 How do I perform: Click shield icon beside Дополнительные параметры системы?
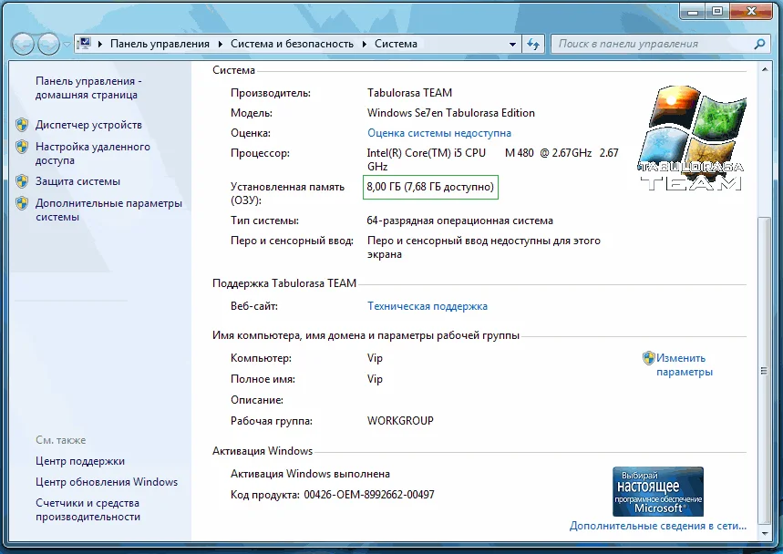click(22, 203)
